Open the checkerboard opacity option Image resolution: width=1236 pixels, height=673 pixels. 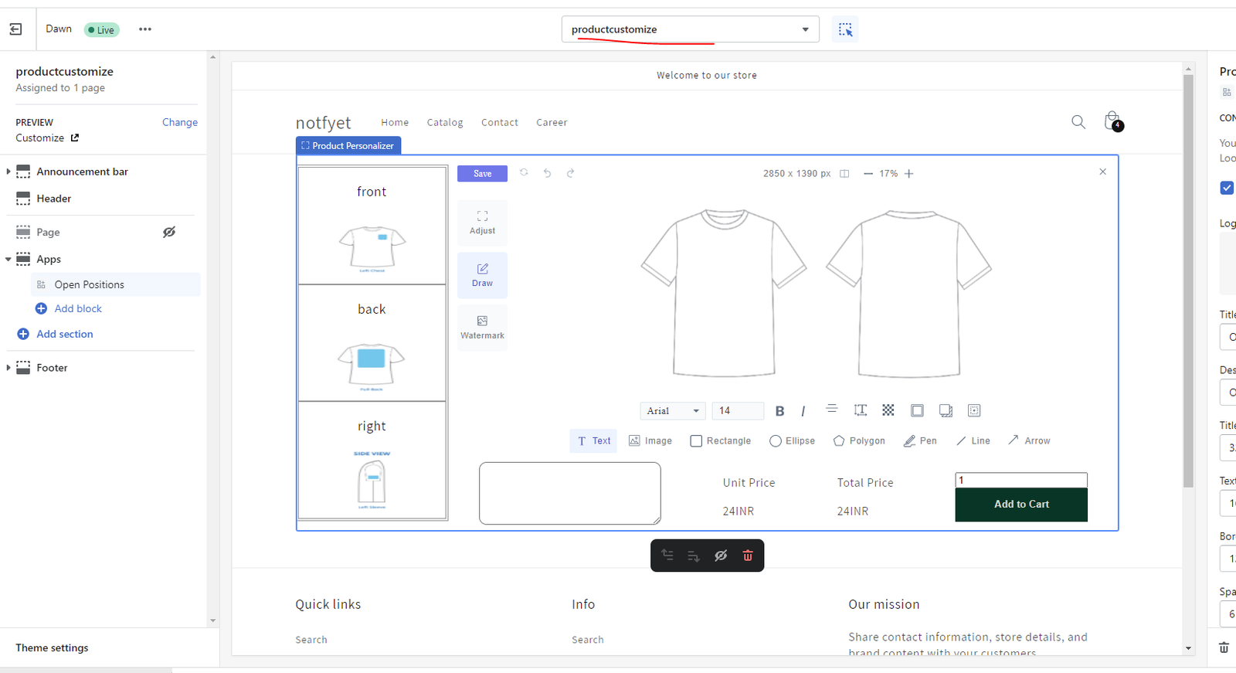[x=888, y=410]
